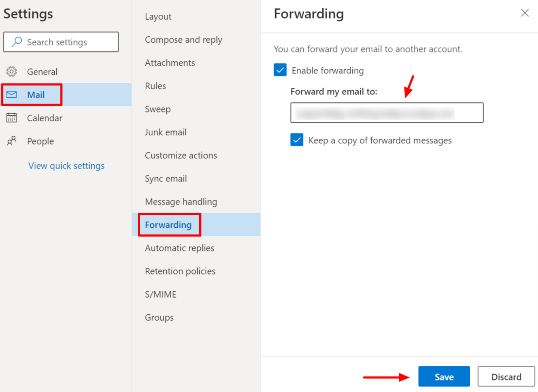The height and width of the screenshot is (392, 538).
Task: Switch to the Junk email section
Action: click(166, 132)
